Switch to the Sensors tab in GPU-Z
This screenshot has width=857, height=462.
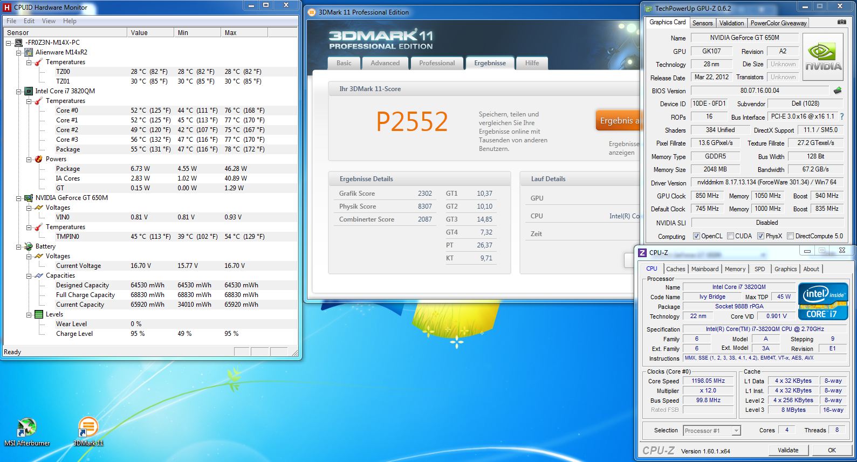702,23
